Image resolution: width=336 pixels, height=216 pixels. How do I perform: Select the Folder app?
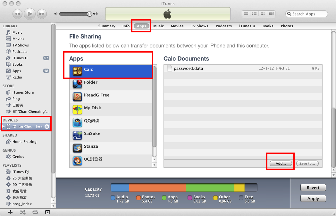[111, 84]
